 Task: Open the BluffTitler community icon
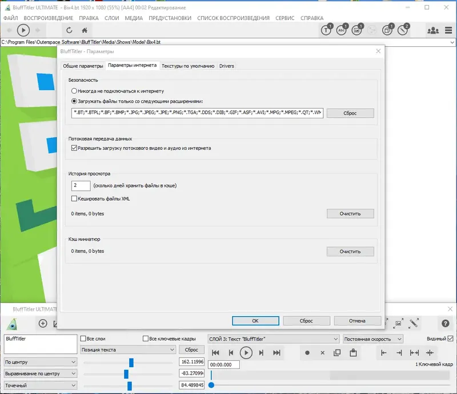433,30
